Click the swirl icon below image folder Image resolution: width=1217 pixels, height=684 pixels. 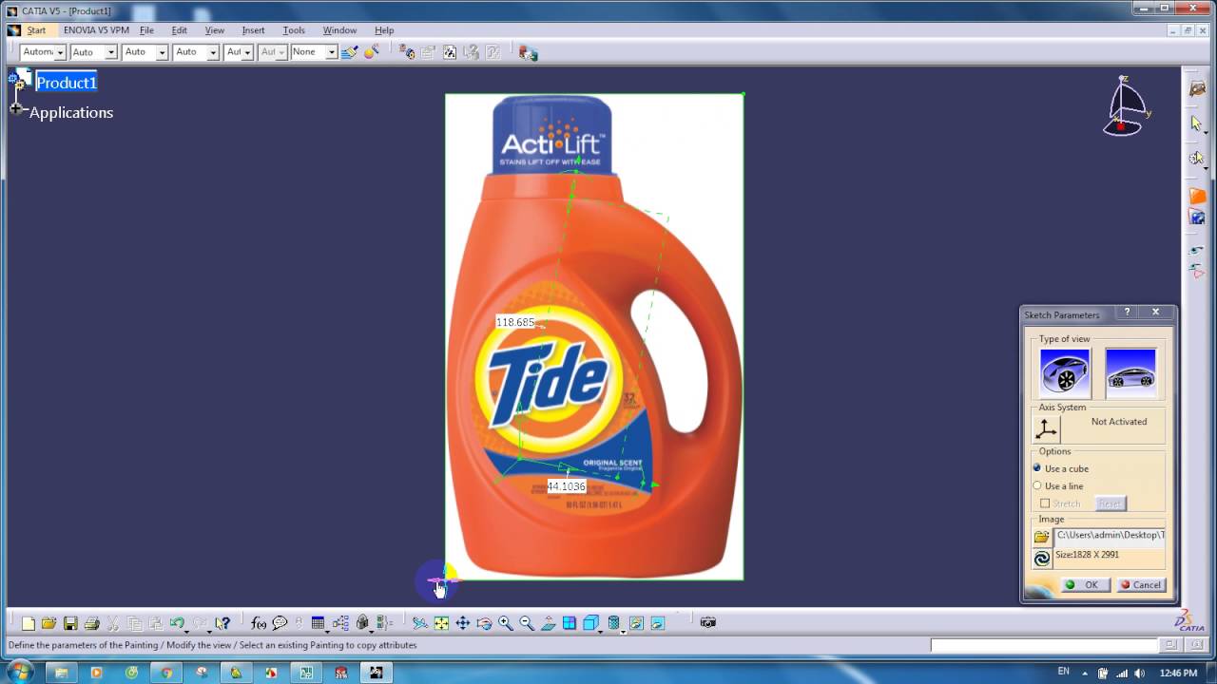[1042, 559]
